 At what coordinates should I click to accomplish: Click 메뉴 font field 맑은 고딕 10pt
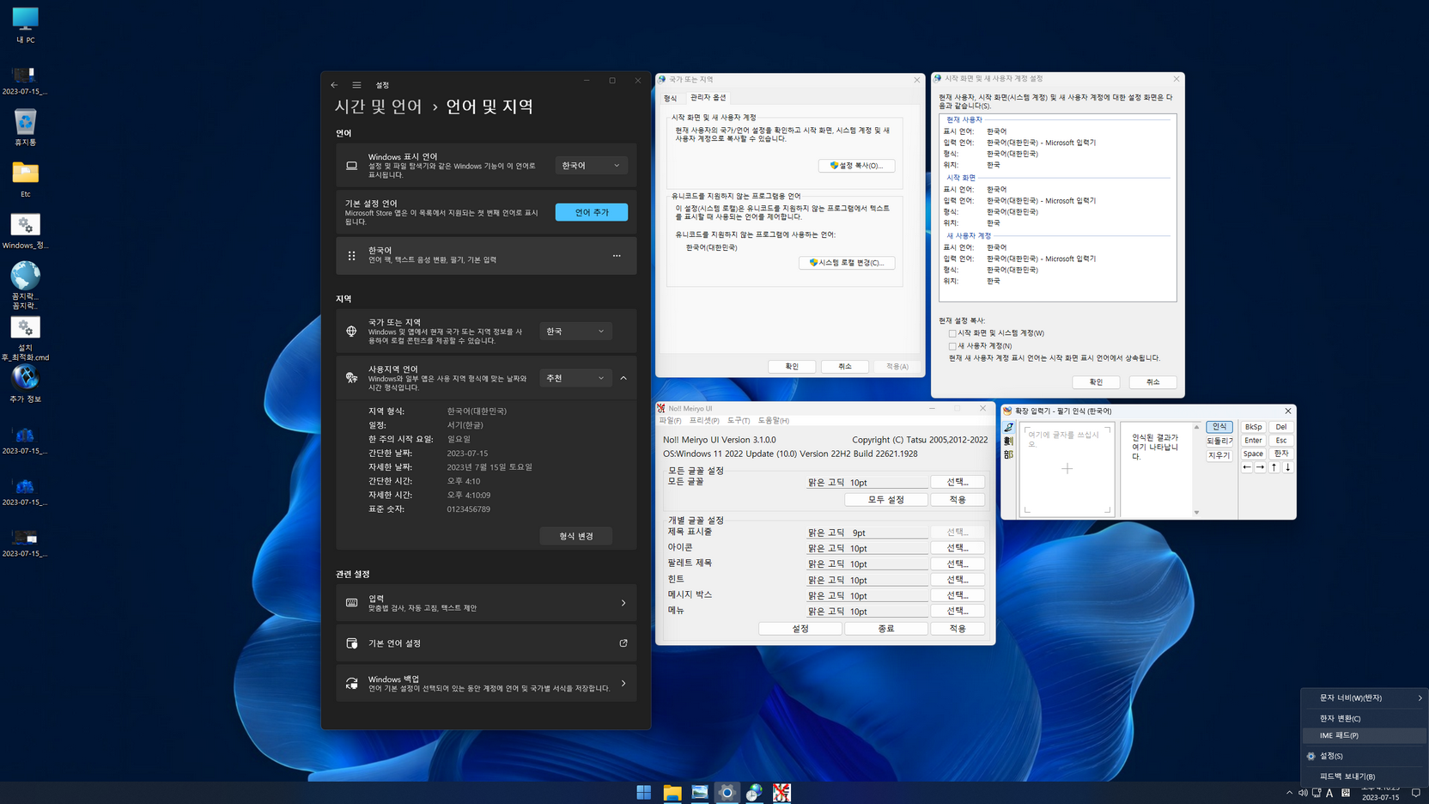[x=867, y=612]
